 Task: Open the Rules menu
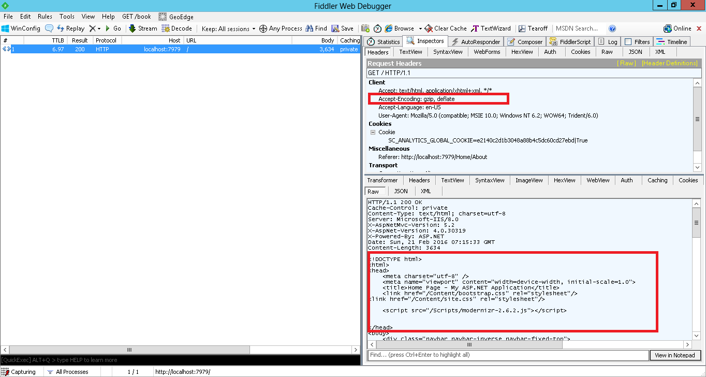[45, 17]
